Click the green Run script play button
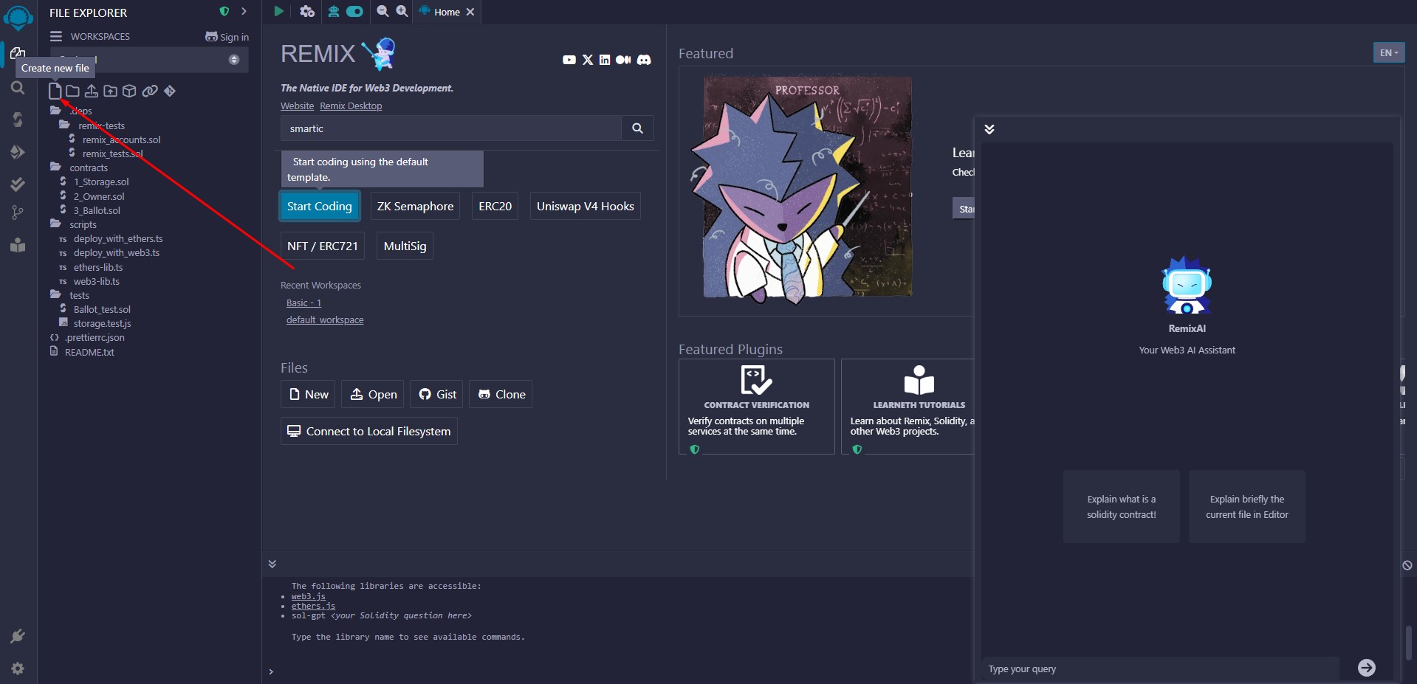This screenshot has width=1417, height=684. (x=278, y=11)
